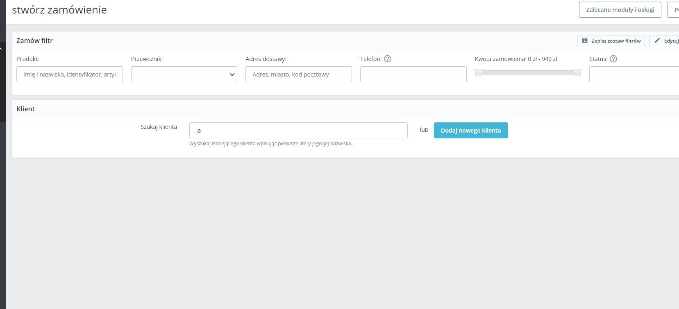Focus the Produkt filter input field

click(70, 74)
